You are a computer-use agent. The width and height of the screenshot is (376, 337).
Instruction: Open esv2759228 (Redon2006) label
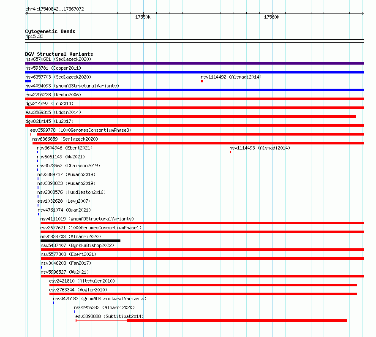[x=53, y=95]
